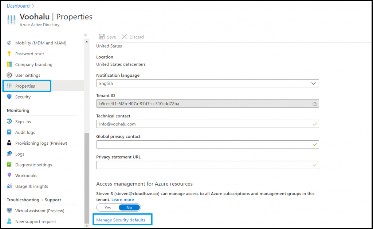The image size is (373, 229).
Task: Click the User settings gear icon
Action: click(x=9, y=75)
